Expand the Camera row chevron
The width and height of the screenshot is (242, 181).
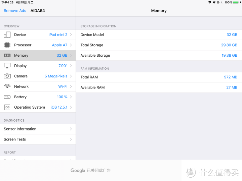[x=71, y=76]
